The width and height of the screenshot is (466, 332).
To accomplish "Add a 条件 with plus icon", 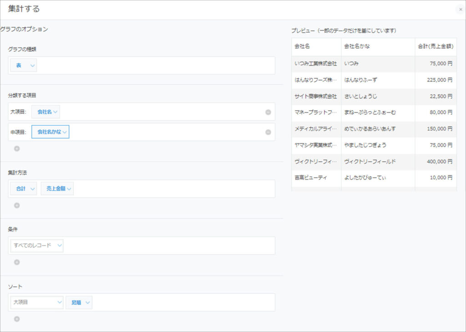I will (17, 262).
